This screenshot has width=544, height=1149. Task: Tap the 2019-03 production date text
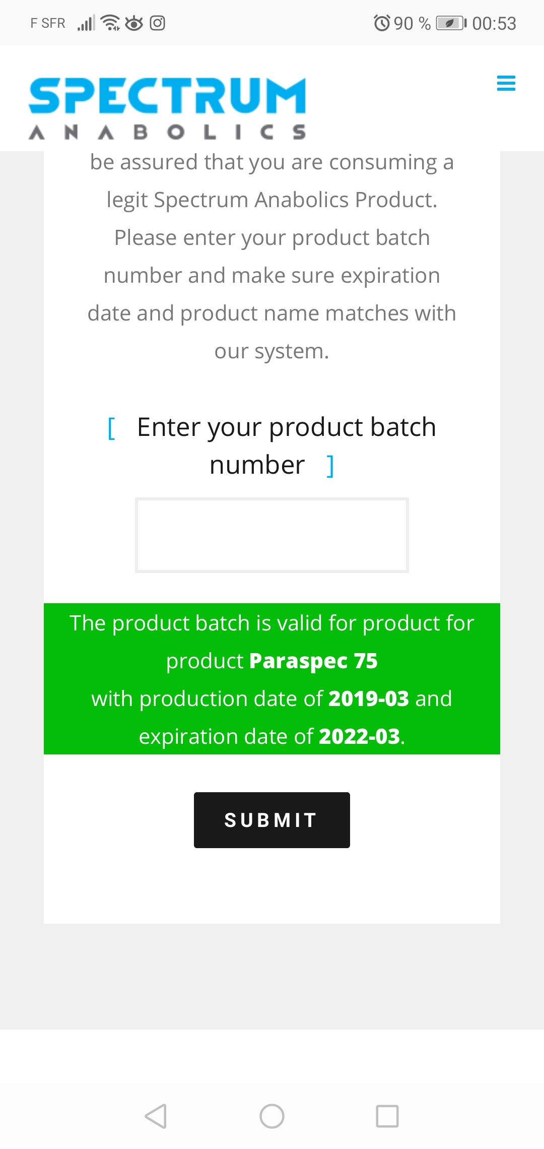click(368, 699)
